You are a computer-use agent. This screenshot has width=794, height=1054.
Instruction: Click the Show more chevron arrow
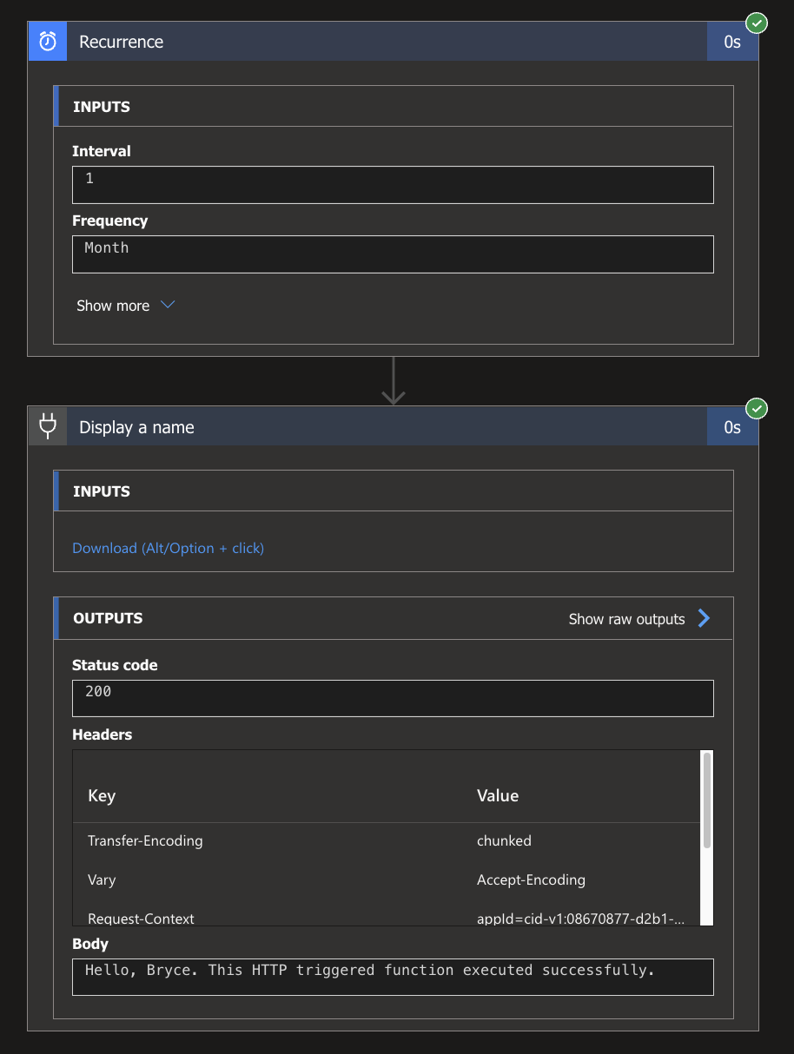(169, 305)
